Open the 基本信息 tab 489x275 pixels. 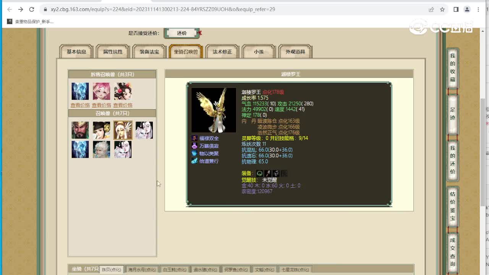coord(76,52)
